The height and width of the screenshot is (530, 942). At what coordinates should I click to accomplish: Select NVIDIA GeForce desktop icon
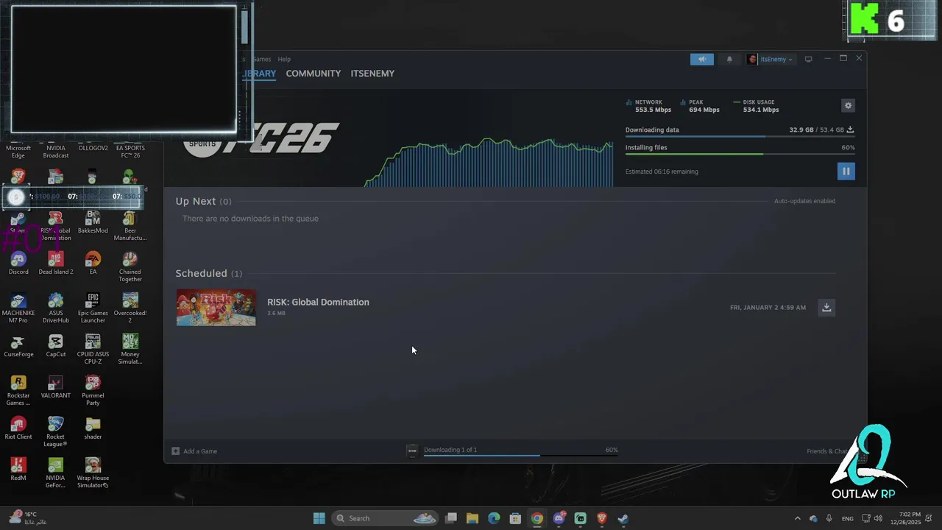coord(56,473)
